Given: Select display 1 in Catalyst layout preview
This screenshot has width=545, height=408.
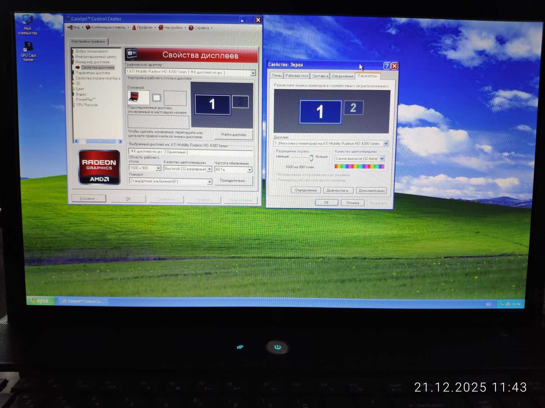Looking at the screenshot, I should tap(212, 104).
